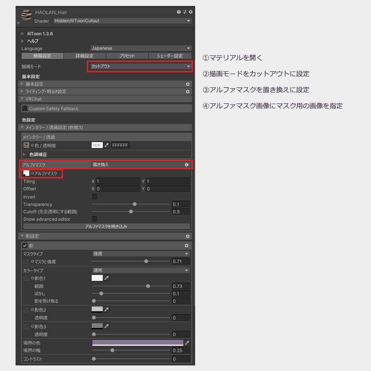Click the 範囲 value field 0.73
The width and height of the screenshot is (371, 371).
(181, 286)
